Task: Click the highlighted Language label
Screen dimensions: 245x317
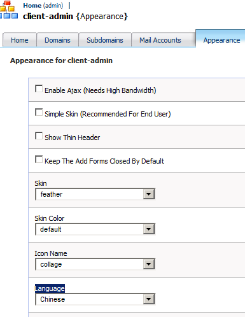Action: (x=50, y=288)
